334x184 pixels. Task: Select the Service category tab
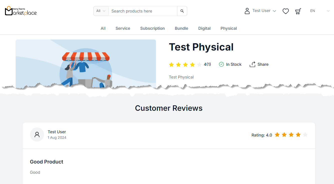click(x=123, y=28)
